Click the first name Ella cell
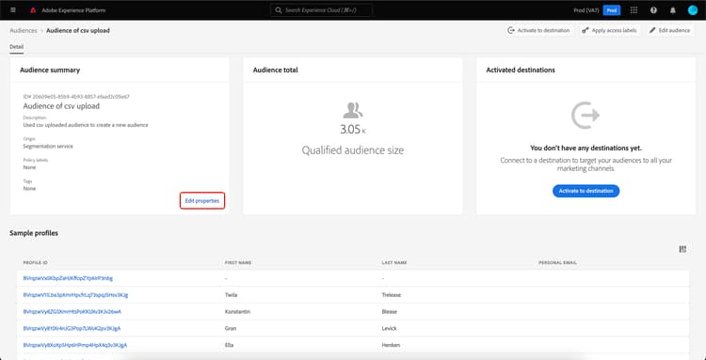Screen dimensions: 706x360 tap(229, 345)
